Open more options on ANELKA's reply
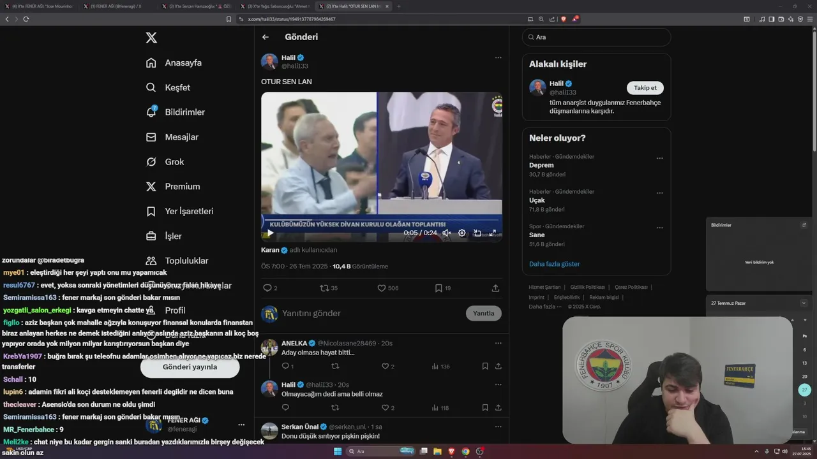The height and width of the screenshot is (459, 817). (x=498, y=343)
